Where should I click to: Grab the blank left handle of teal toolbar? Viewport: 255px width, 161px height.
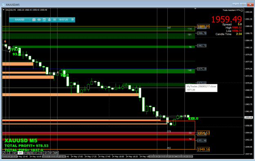pos(11,20)
